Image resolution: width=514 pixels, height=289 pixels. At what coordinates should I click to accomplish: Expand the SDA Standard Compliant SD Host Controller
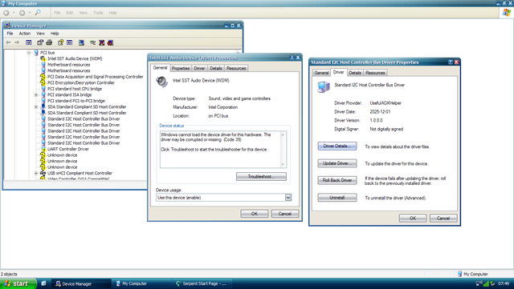click(36, 107)
